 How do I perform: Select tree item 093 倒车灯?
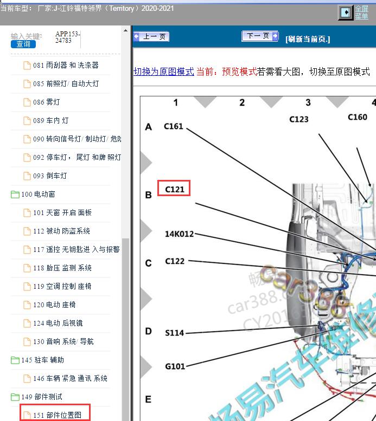50,176
